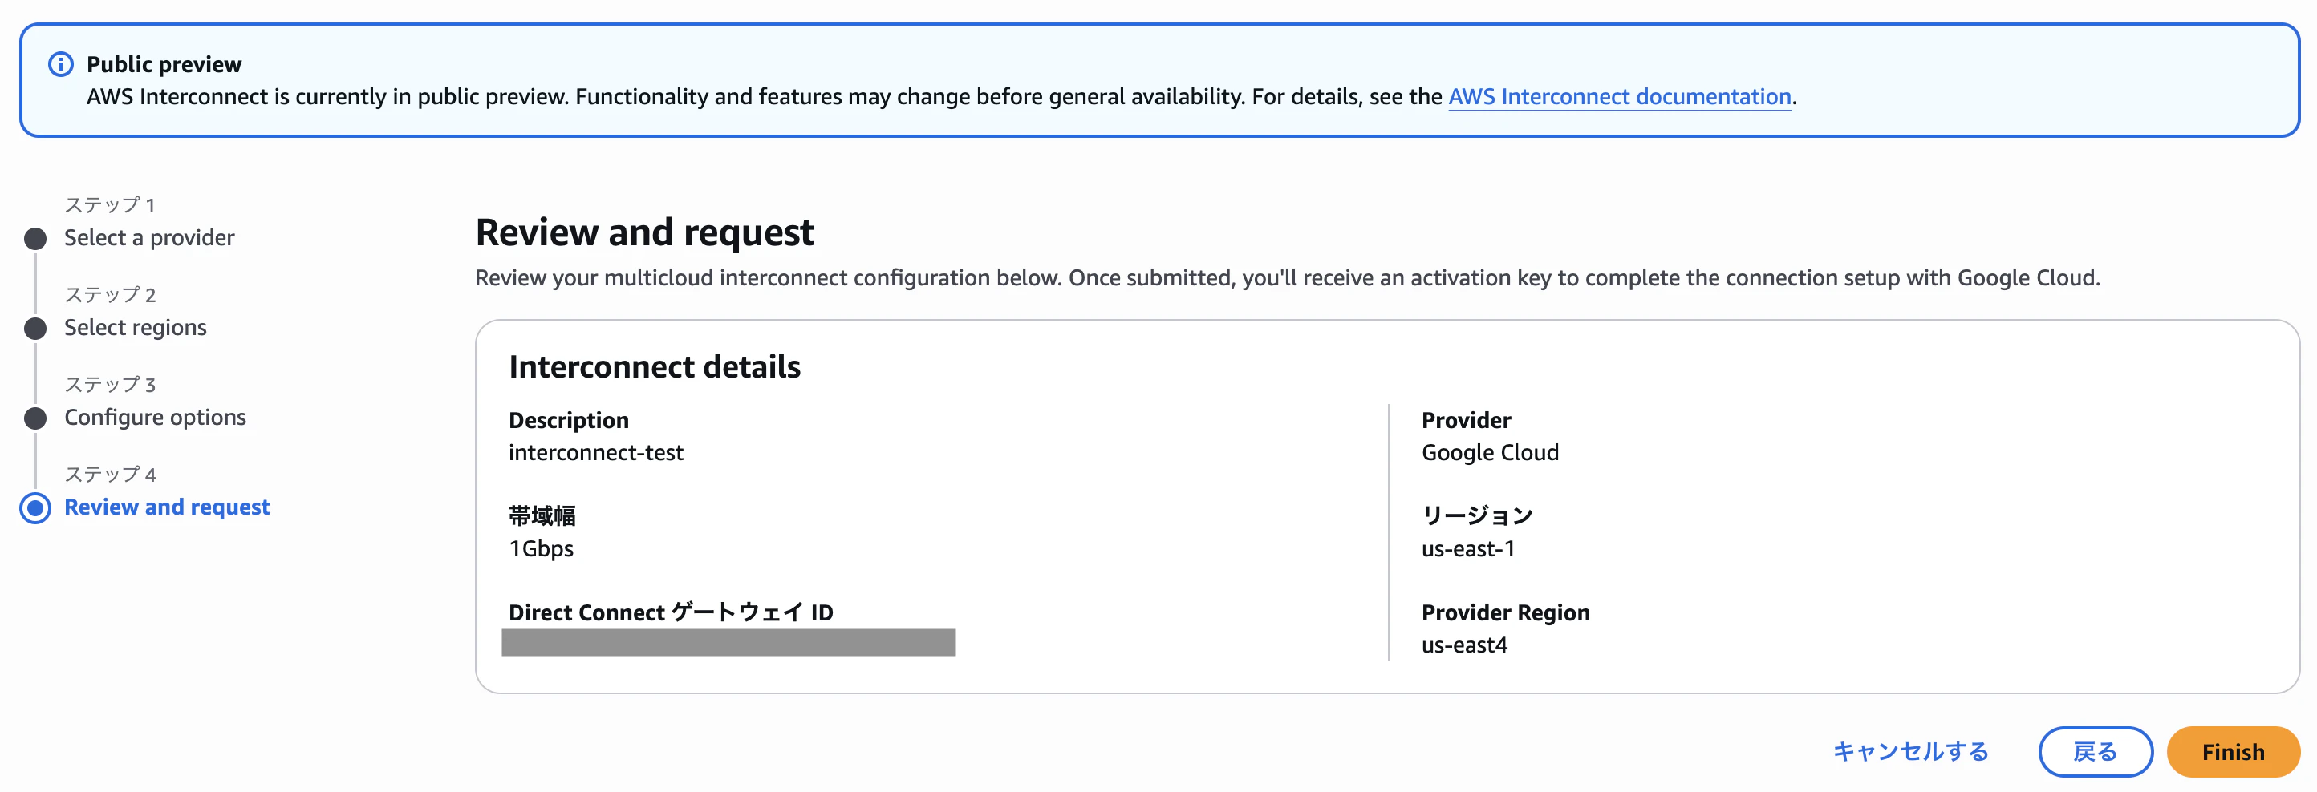Screen dimensions: 2317x792
Task: Click the ステップ 1 label
Action: coord(110,204)
